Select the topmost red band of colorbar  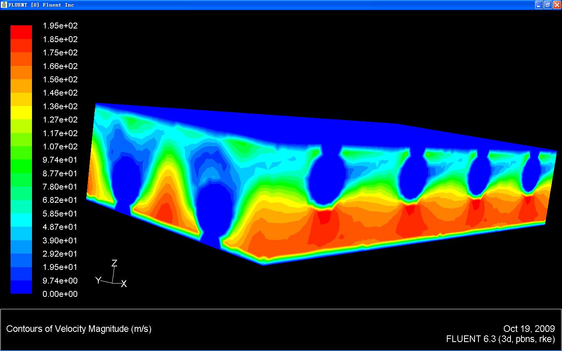point(21,32)
